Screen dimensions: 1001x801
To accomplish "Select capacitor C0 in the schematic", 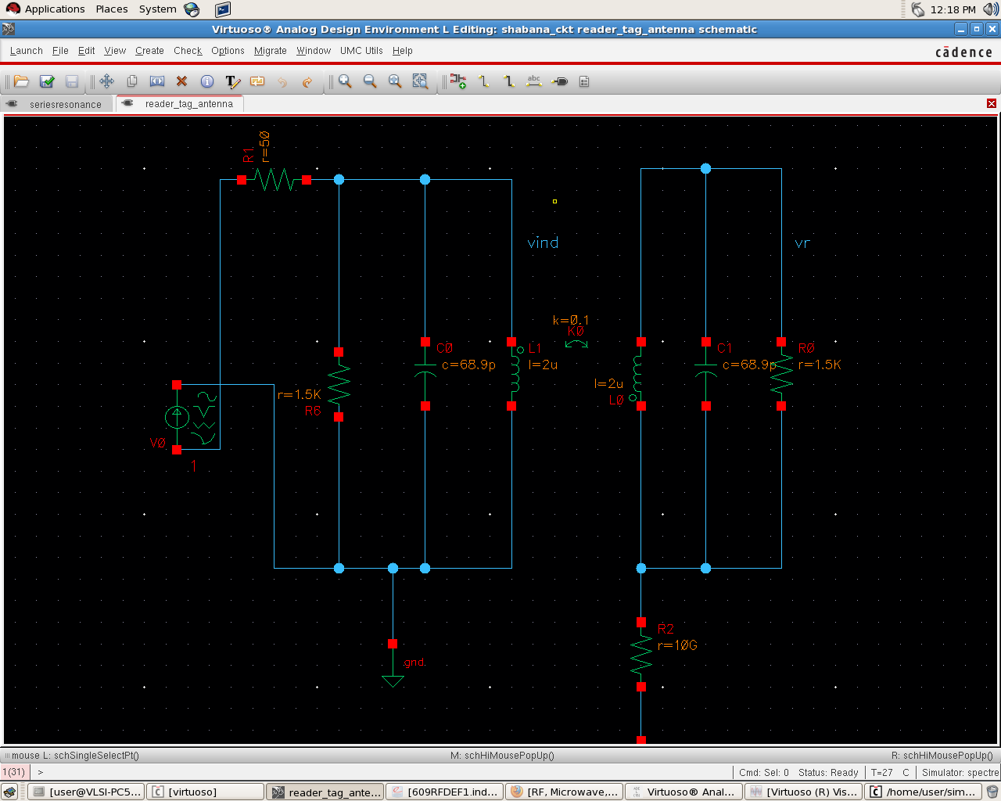I will coord(425,374).
